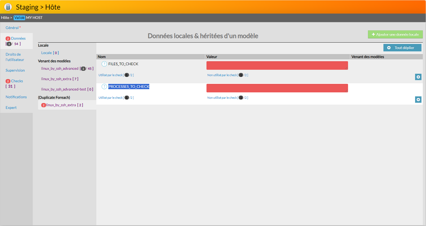Open help icon for PROCESSES_TO_CHECK
The image size is (426, 226).
[104, 87]
